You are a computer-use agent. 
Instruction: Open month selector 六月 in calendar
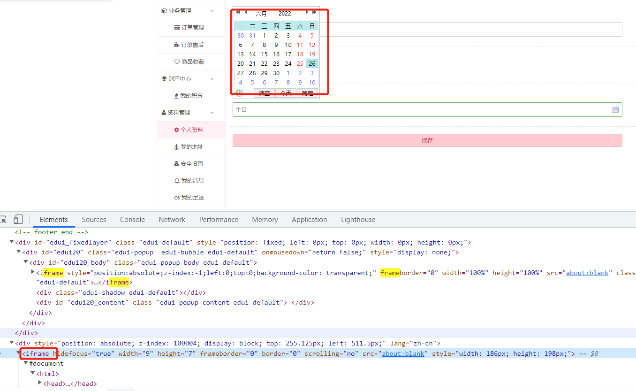[261, 14]
